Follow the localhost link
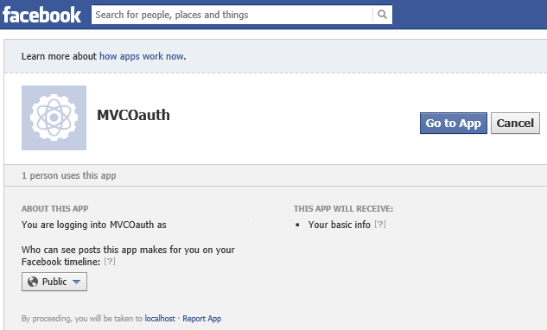 coord(160,319)
